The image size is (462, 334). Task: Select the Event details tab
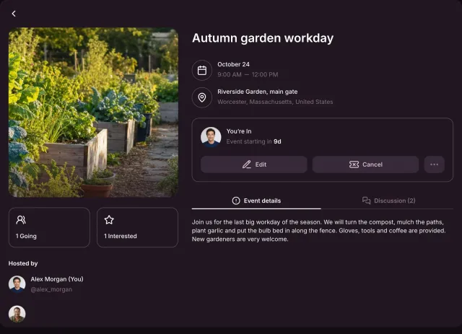pos(256,201)
